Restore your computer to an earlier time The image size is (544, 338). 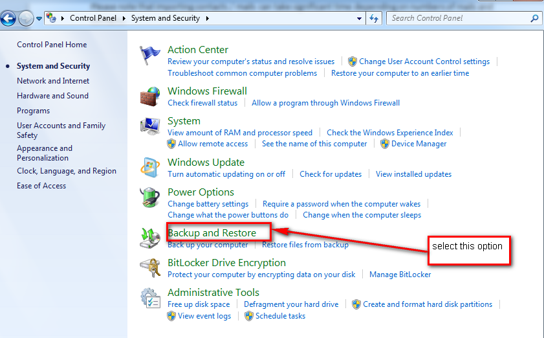click(400, 73)
